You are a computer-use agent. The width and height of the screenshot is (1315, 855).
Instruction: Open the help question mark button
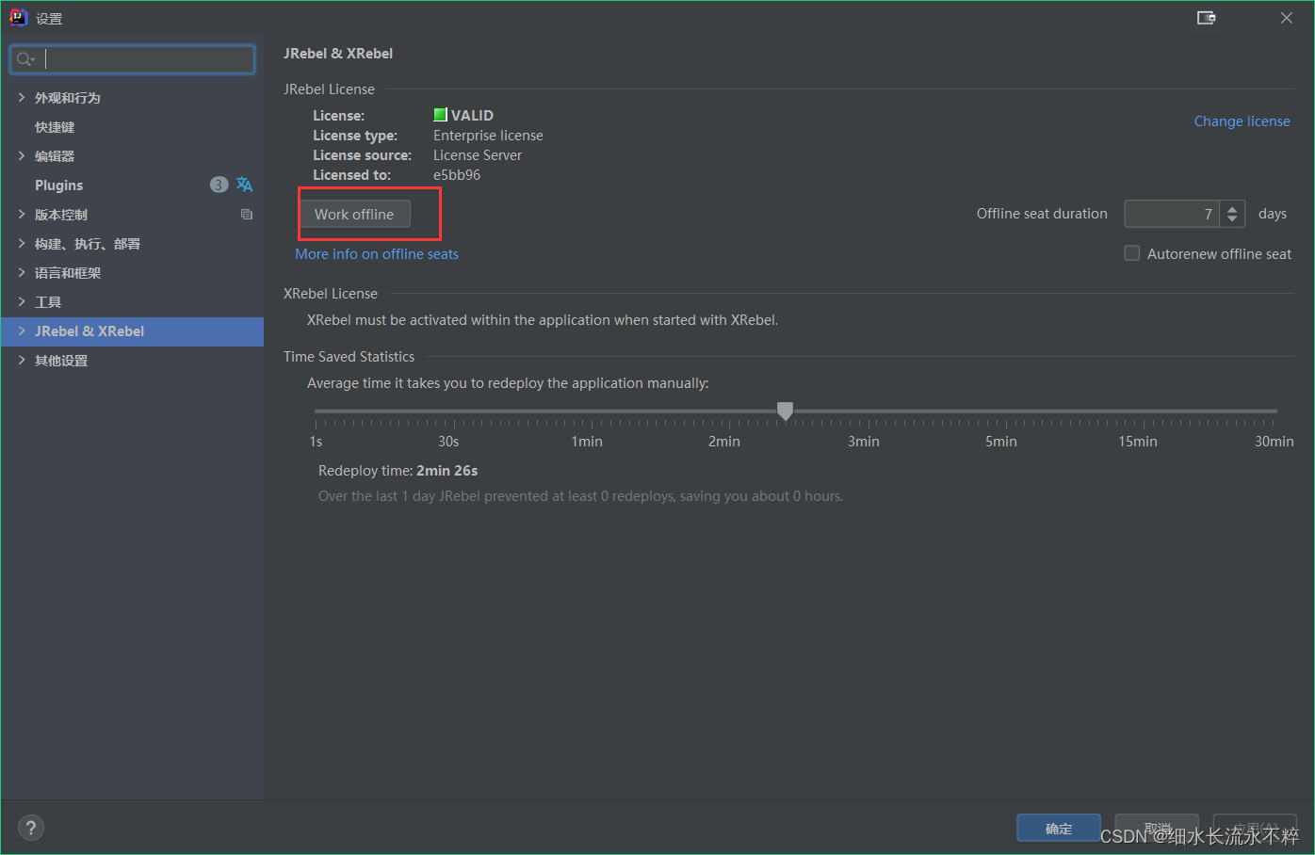click(31, 828)
